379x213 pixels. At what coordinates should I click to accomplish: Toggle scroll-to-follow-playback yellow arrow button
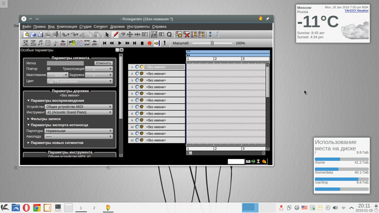click(x=157, y=43)
